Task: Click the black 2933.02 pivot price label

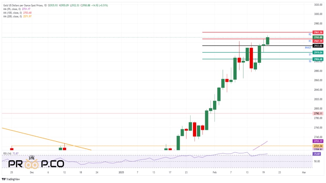Action: pyautogui.click(x=318, y=46)
